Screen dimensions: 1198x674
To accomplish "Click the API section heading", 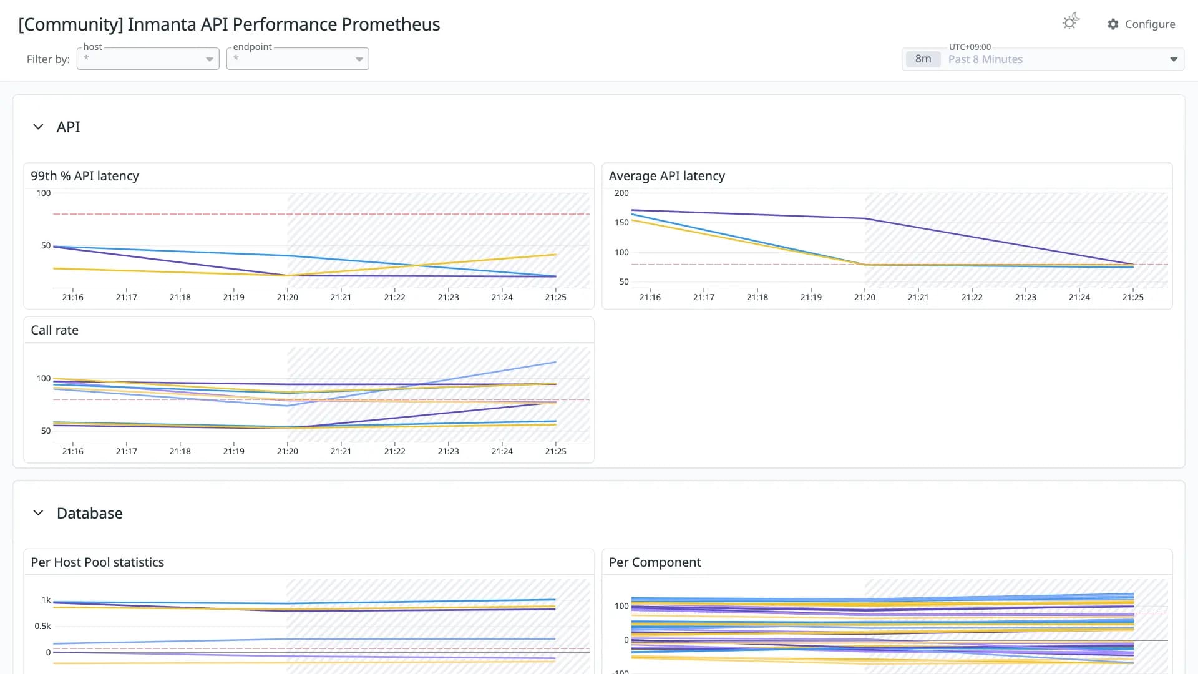I will coord(68,127).
